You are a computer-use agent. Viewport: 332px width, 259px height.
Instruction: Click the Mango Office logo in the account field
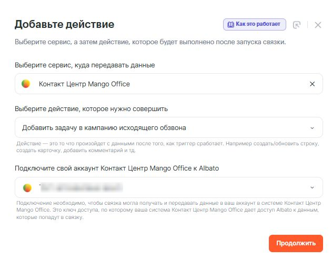27,187
